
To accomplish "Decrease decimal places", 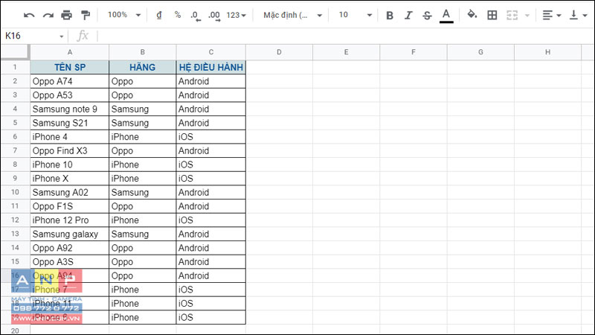I will click(x=195, y=16).
